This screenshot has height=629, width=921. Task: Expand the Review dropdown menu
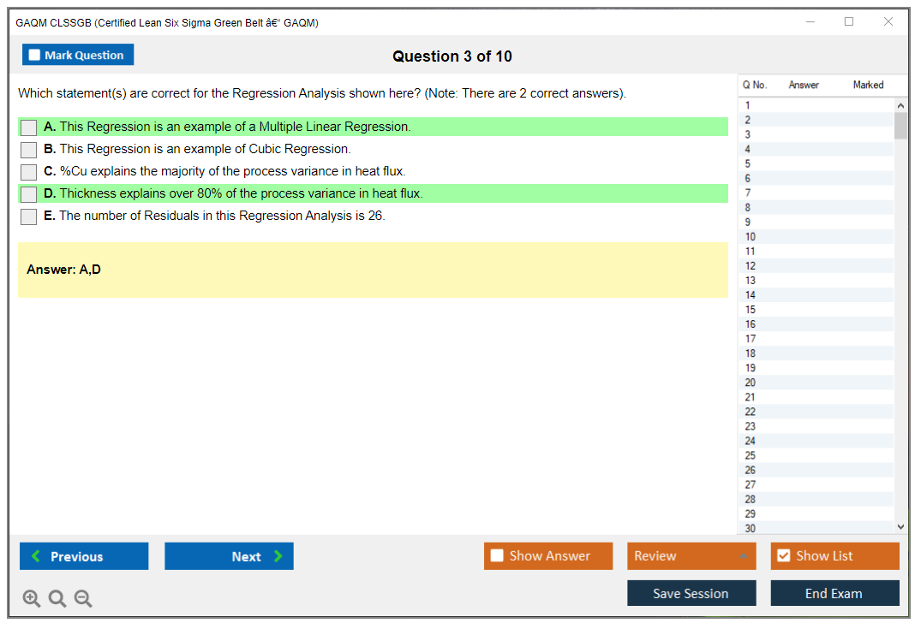point(742,556)
